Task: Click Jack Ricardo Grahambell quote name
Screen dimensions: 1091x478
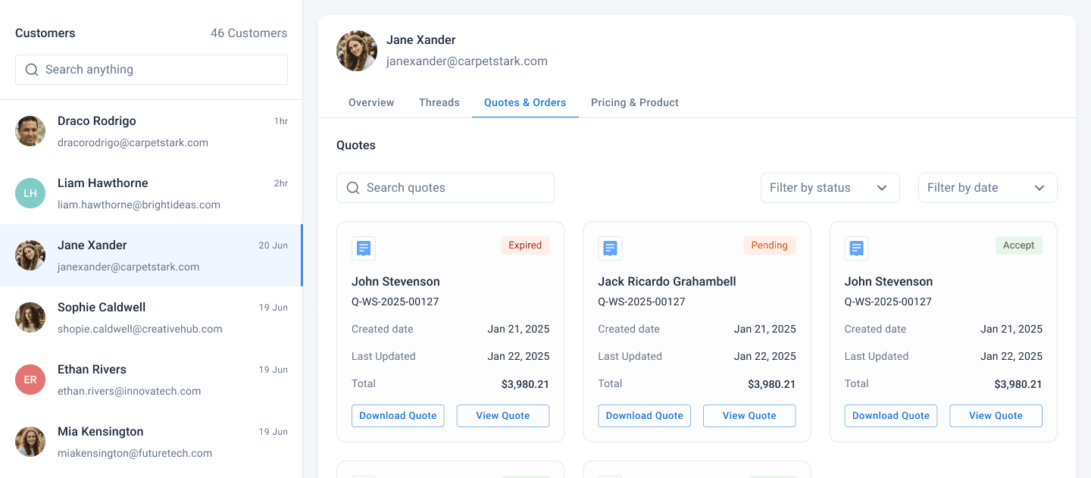Action: tap(667, 282)
